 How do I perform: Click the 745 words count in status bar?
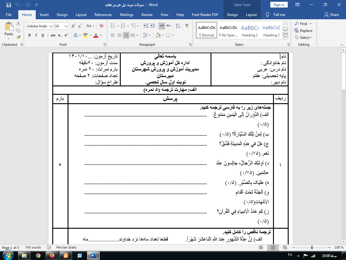[x=33, y=247]
